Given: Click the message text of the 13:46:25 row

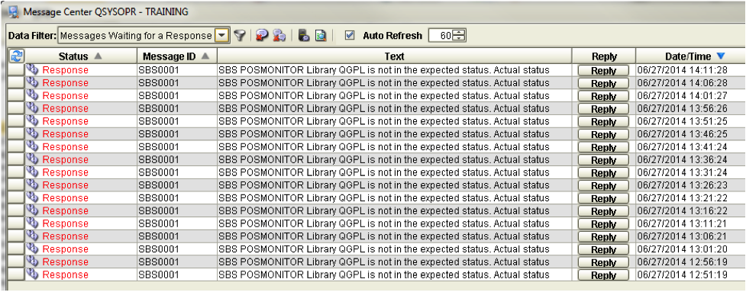Looking at the screenshot, I should pyautogui.click(x=384, y=134).
